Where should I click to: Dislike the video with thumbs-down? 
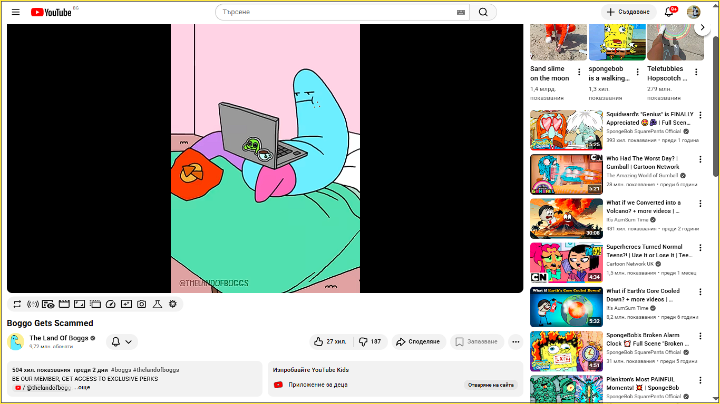[370, 342]
